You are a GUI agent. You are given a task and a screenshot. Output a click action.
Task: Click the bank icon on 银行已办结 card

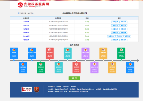(x=77, y=64)
